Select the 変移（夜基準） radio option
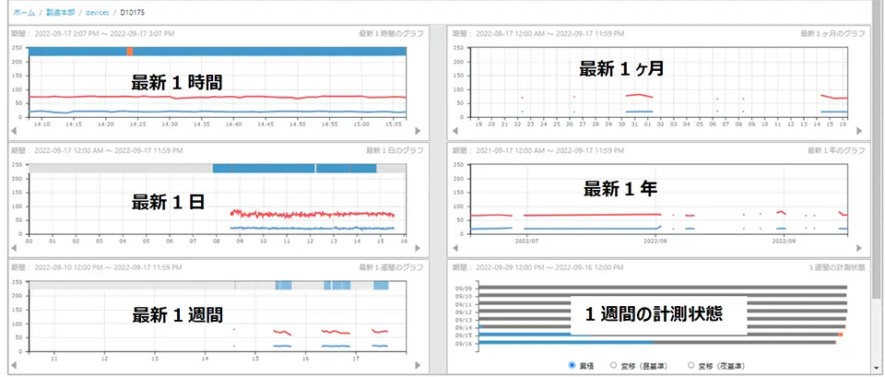The height and width of the screenshot is (377, 885). (x=691, y=366)
